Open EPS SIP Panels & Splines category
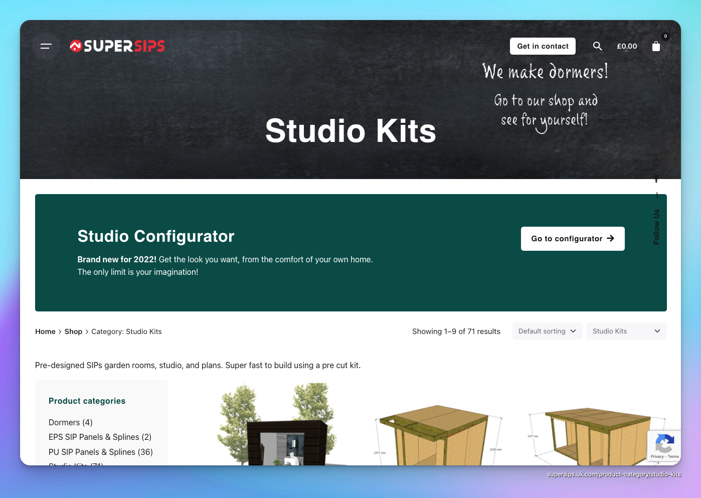 (100, 437)
